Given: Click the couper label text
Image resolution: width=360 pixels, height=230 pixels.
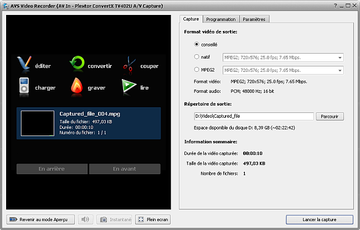Looking at the screenshot, I should tap(149, 66).
